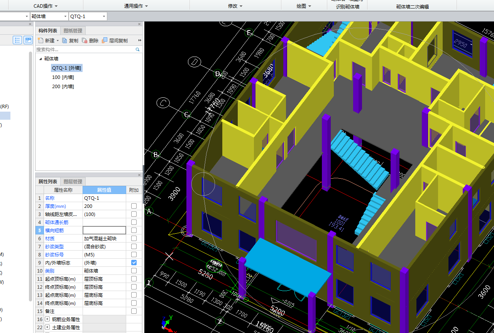Switch to the 构件列表 tab

tap(48, 31)
